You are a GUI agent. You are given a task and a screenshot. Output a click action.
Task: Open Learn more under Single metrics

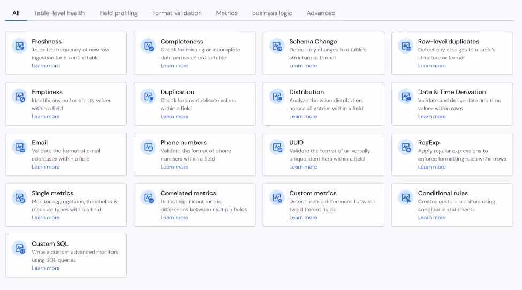pyautogui.click(x=46, y=217)
